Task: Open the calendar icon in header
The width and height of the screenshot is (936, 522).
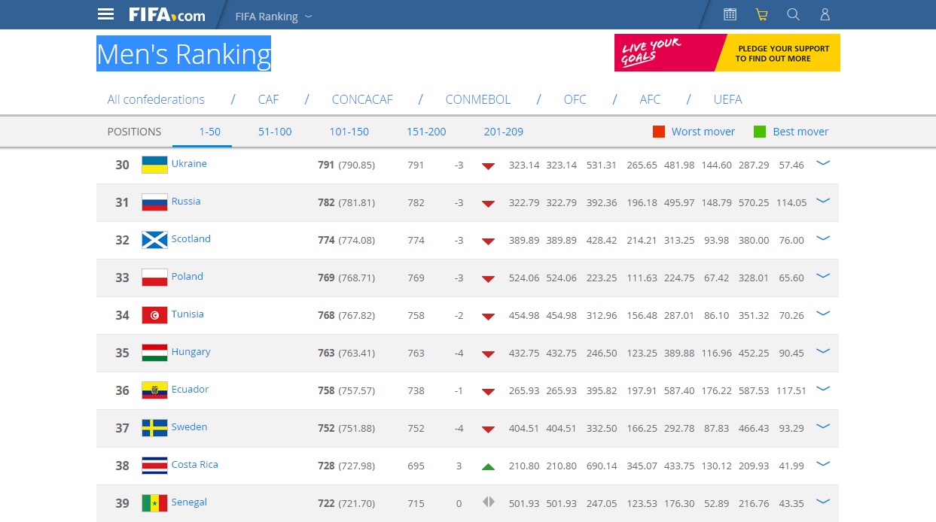Action: click(730, 14)
